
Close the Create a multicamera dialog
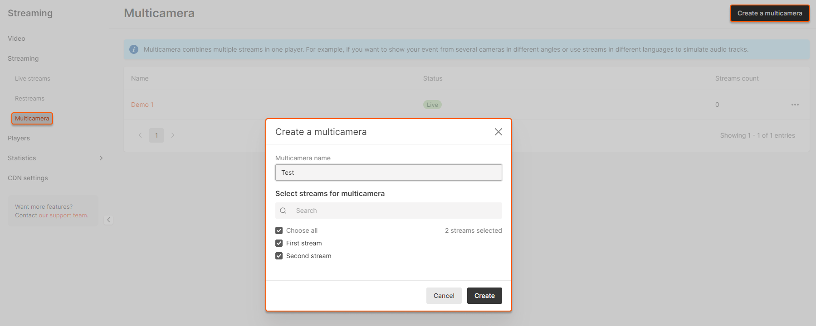[498, 132]
